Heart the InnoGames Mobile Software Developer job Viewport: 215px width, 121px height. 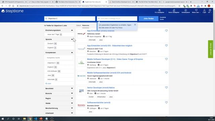pyautogui.click(x=166, y=59)
